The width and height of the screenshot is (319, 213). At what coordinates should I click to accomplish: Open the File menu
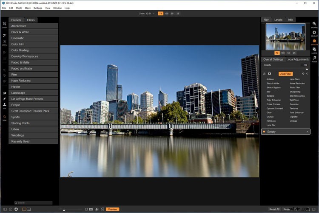[4, 8]
